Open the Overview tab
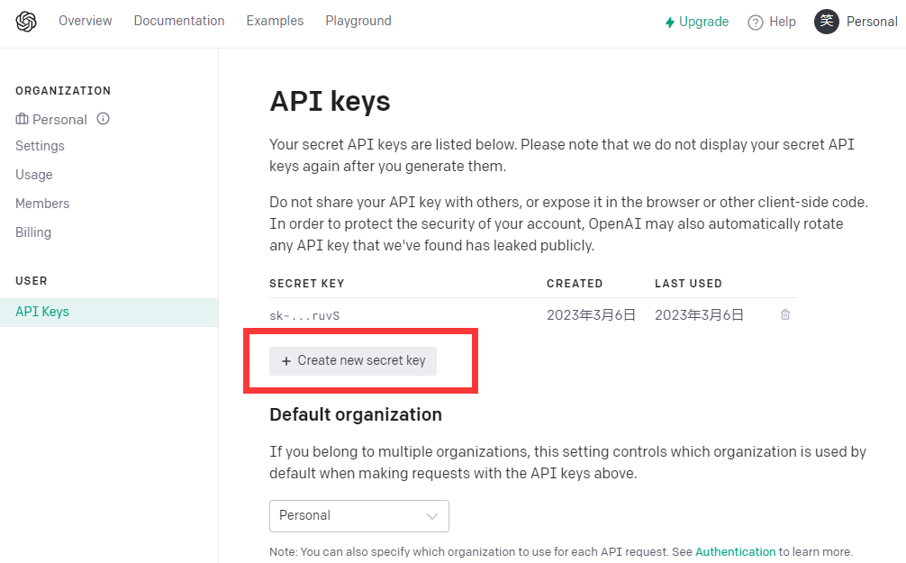The image size is (906, 563). point(86,21)
